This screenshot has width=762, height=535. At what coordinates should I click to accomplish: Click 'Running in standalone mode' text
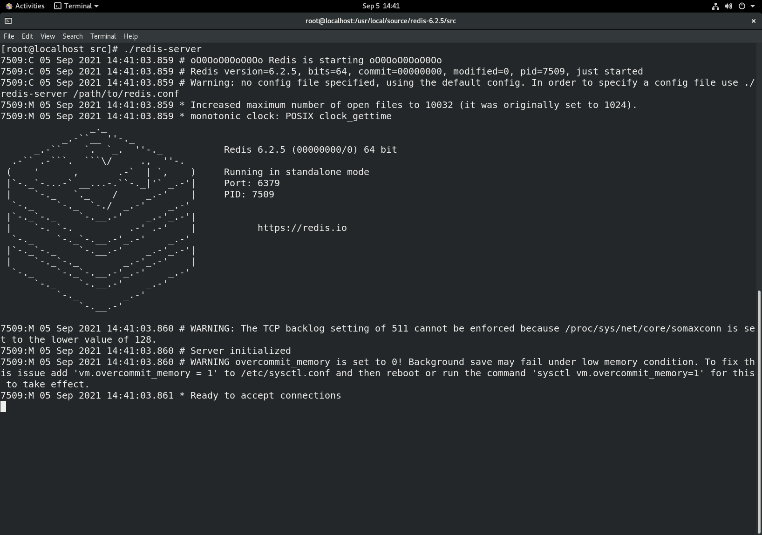pos(297,172)
